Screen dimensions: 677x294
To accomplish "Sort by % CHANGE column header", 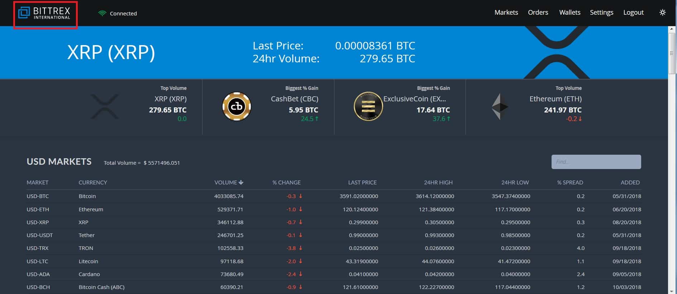I will click(286, 183).
